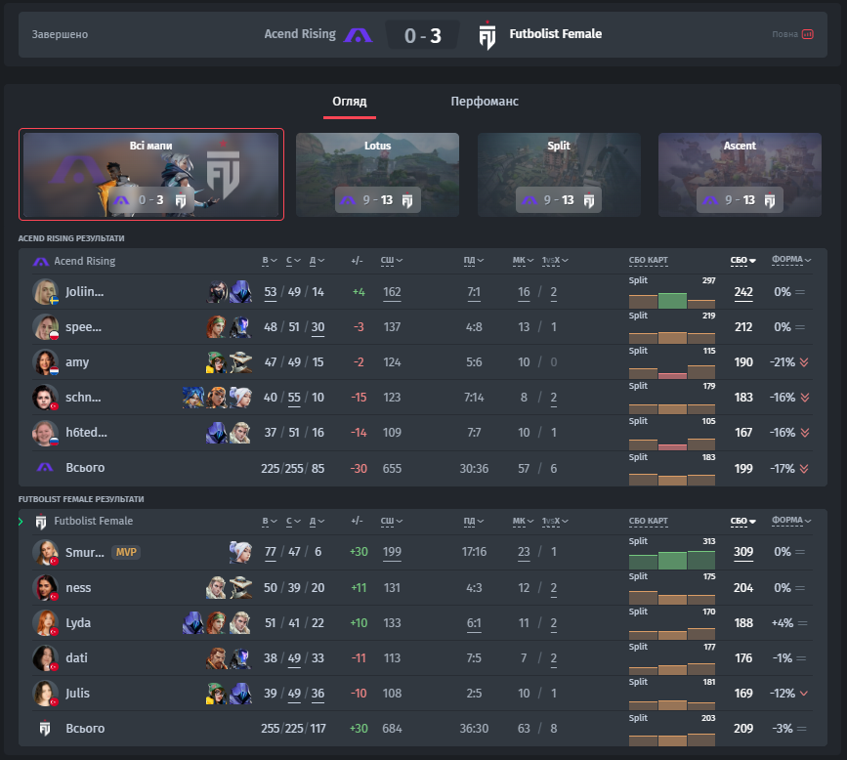Viewport: 847px width, 760px height.
Task: Sort Acend Rising table by ФОРМА column
Action: (x=791, y=259)
